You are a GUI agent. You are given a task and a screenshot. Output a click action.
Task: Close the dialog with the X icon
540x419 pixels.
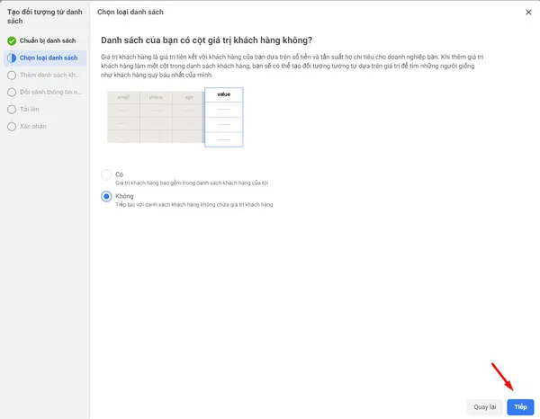point(527,12)
